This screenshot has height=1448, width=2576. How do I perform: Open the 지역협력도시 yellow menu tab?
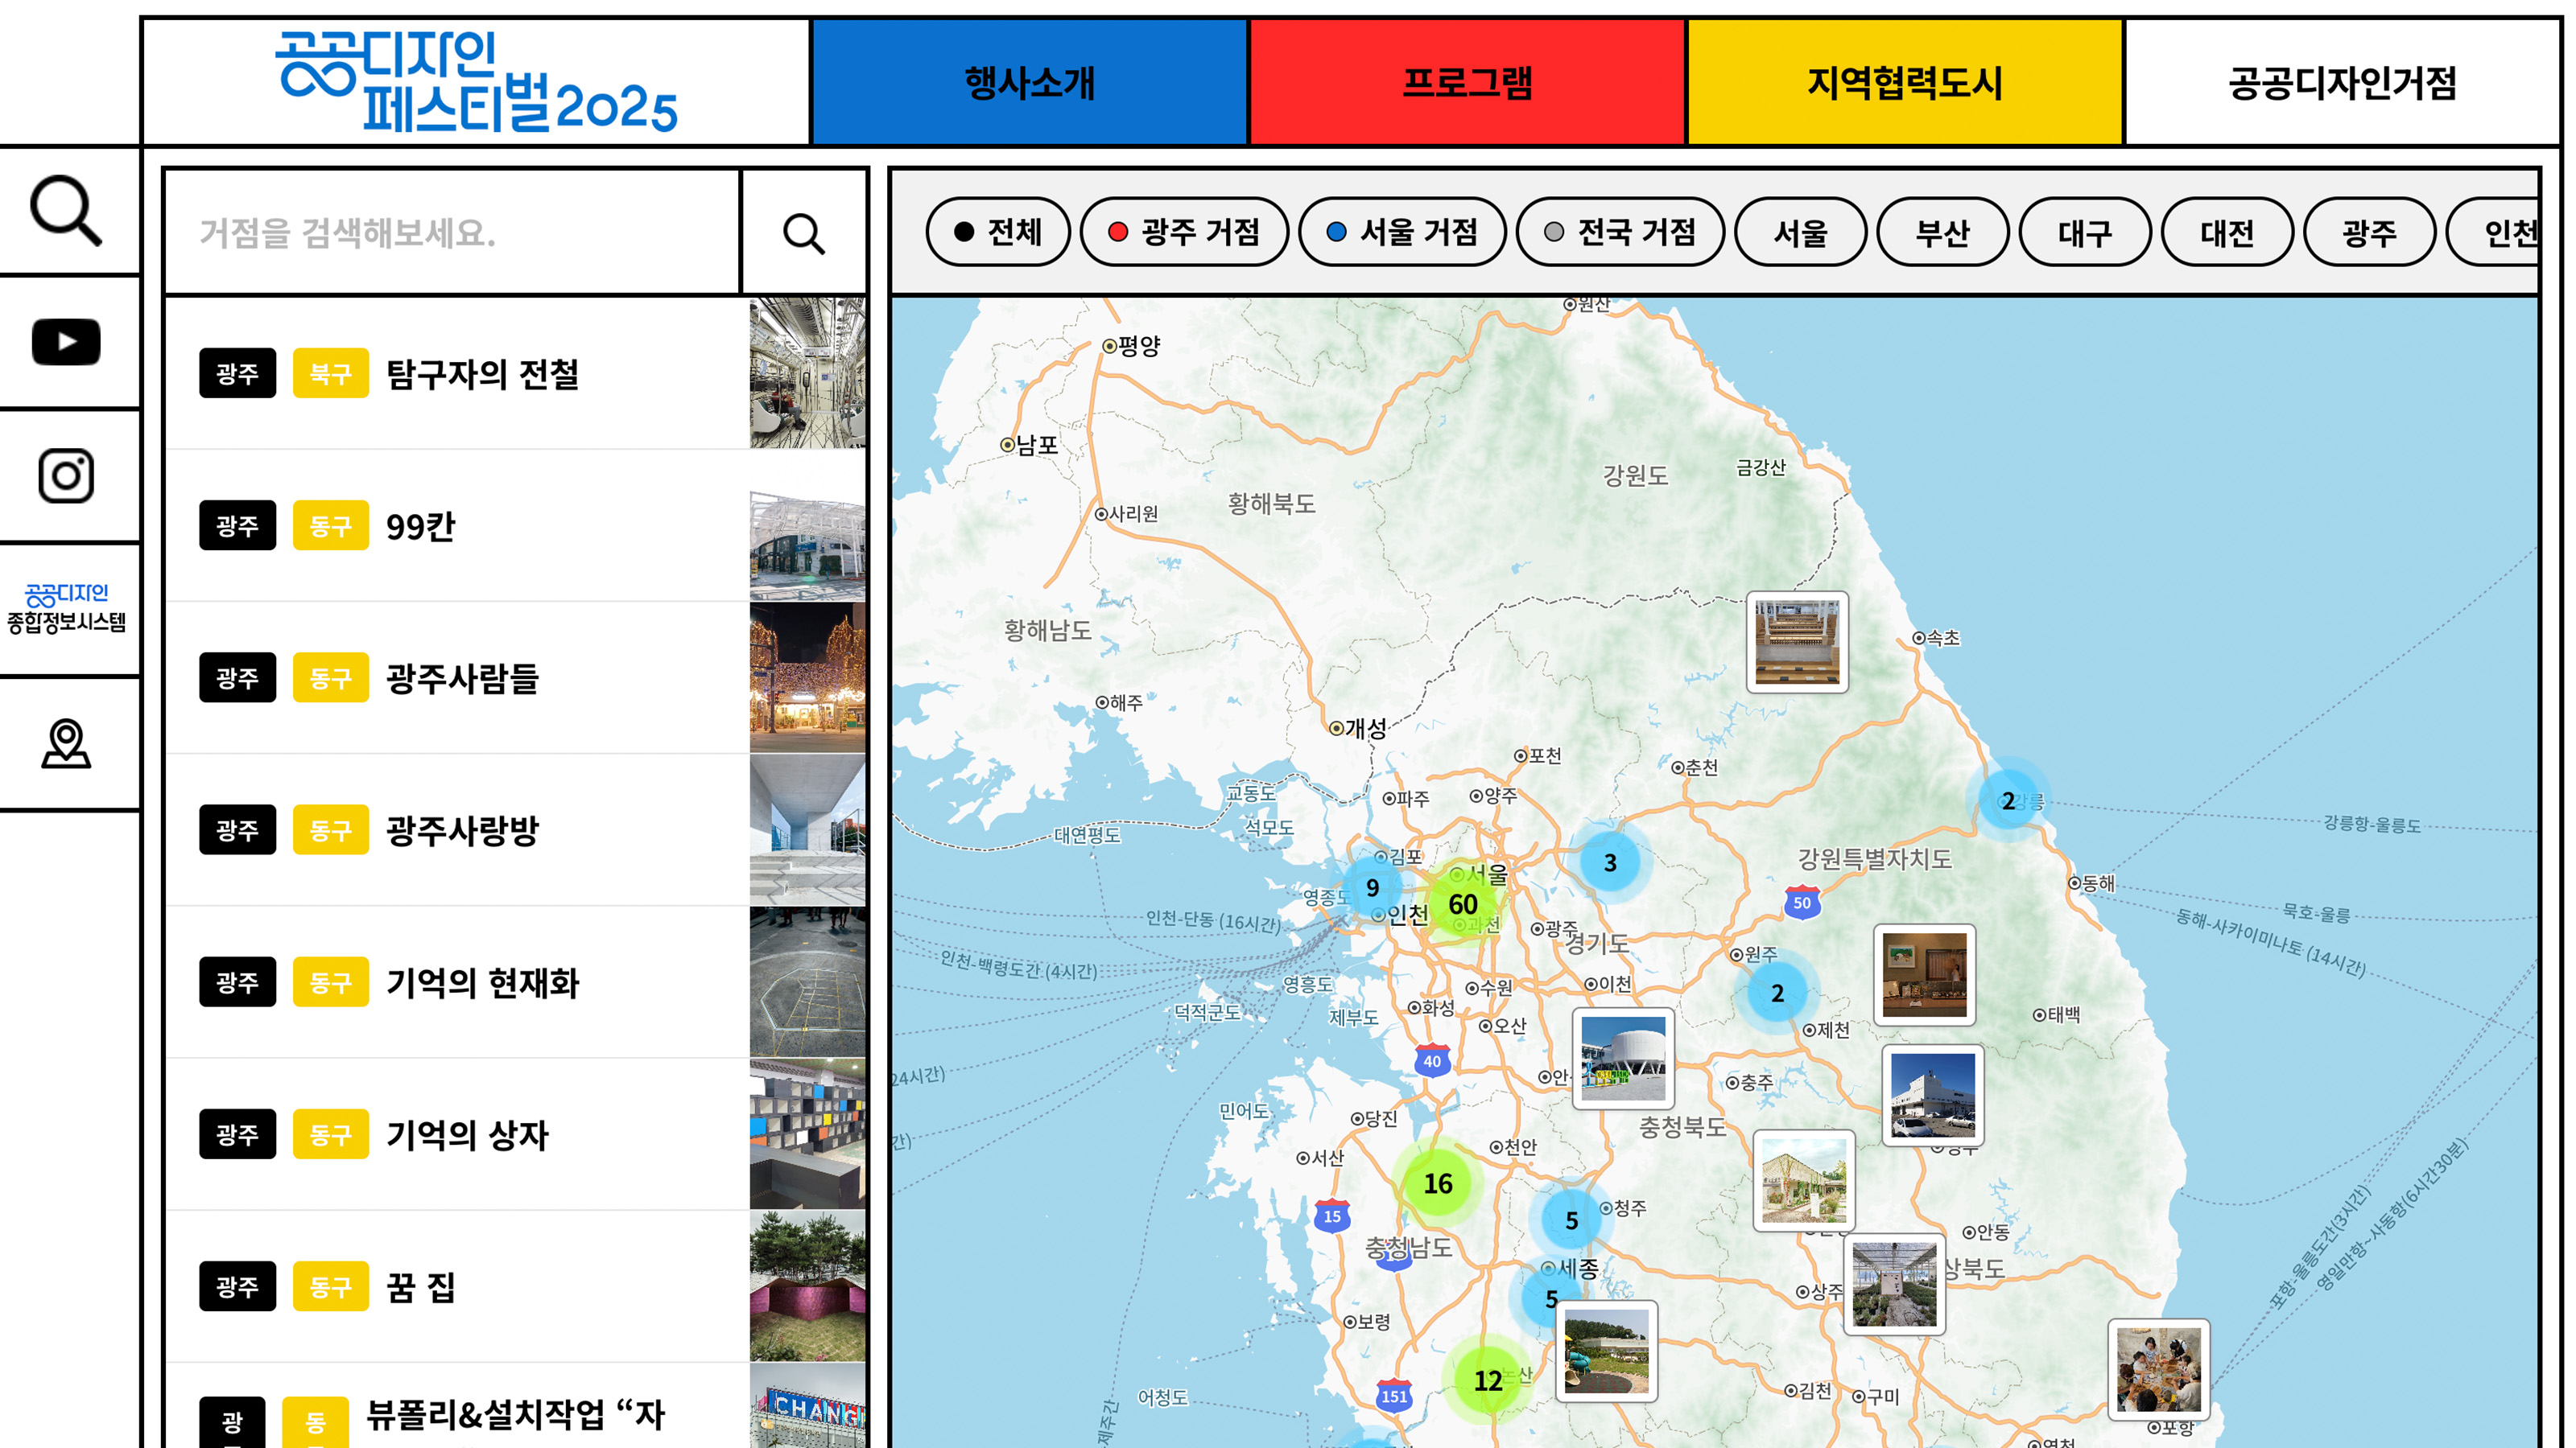coord(1905,82)
